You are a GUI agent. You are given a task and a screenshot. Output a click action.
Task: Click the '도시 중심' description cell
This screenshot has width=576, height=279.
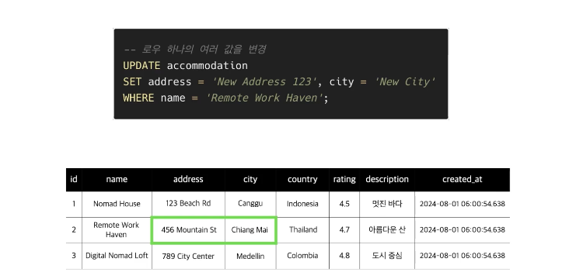[387, 256]
